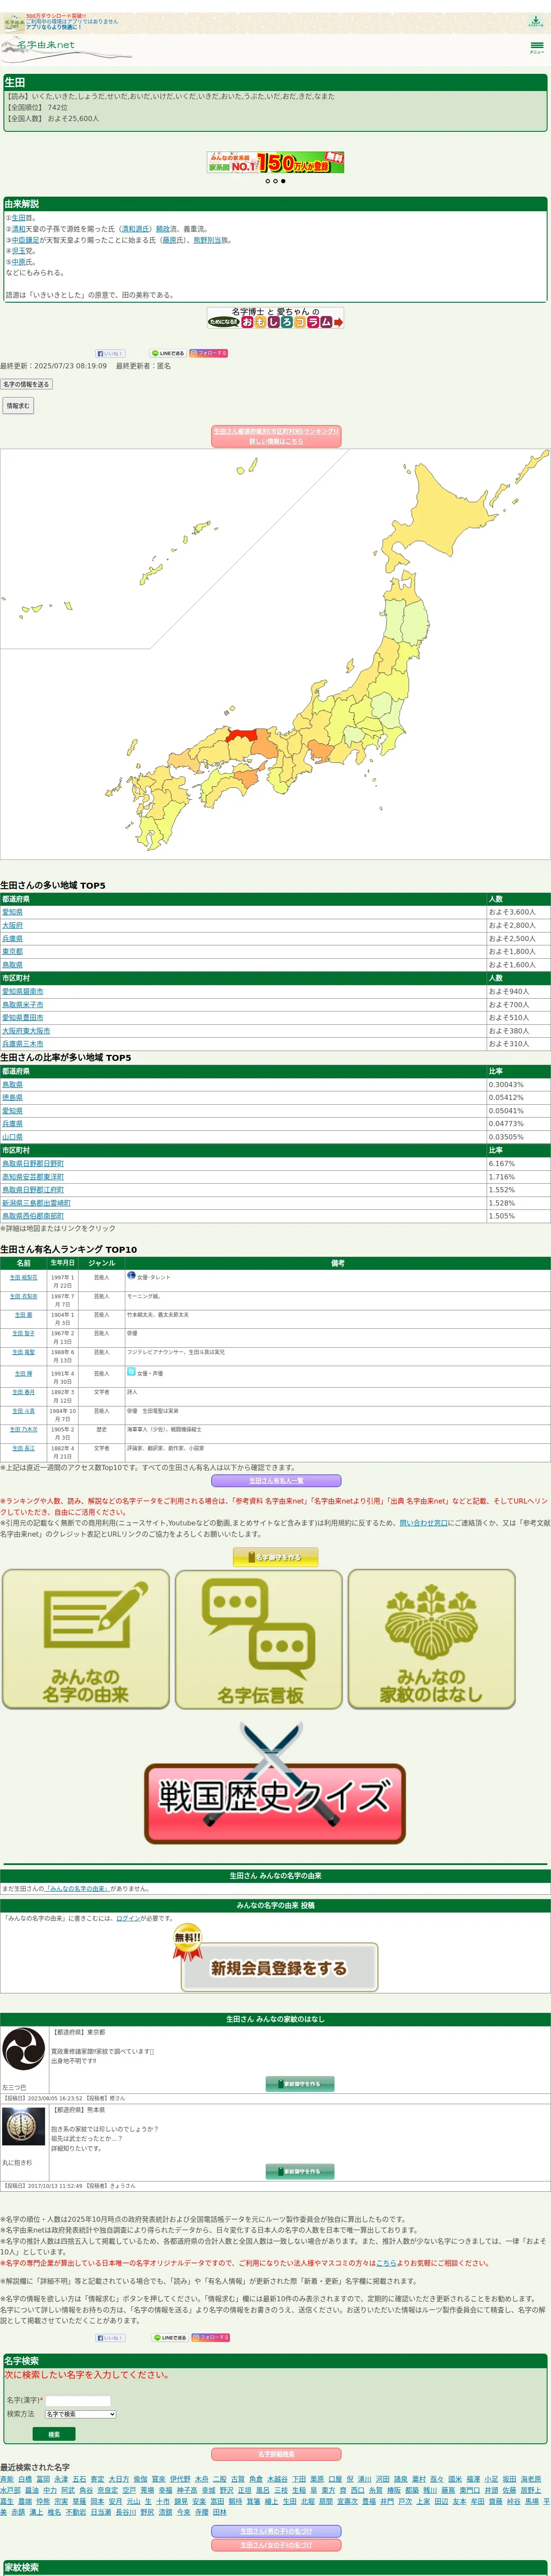Image resolution: width=551 pixels, height=2576 pixels.
Task: Open the 鳥取県日野郡日野町 link
Action: [33, 1163]
